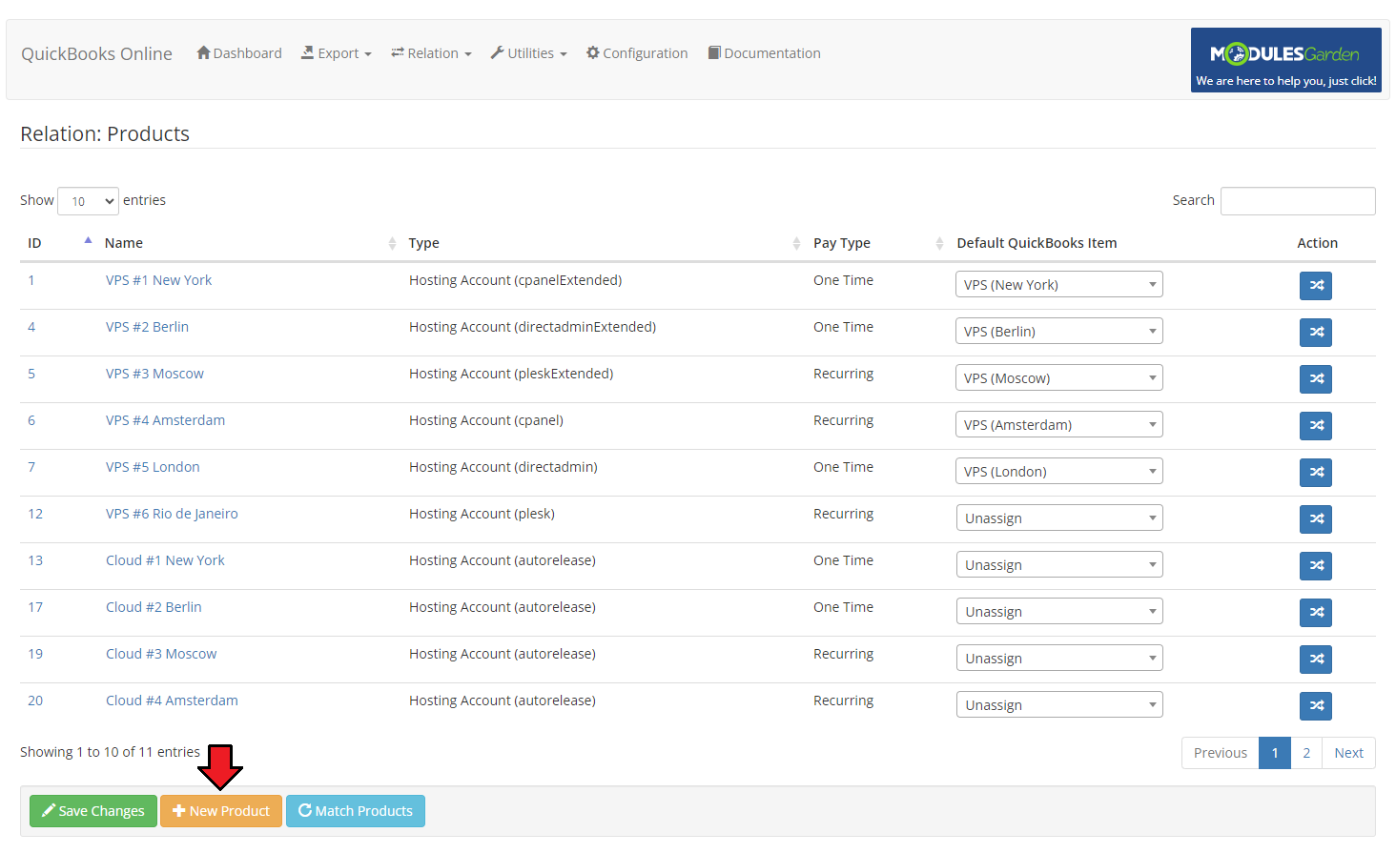
Task: Open Unassign dropdown for Cloud #3 Moscow
Action: [x=1058, y=658]
